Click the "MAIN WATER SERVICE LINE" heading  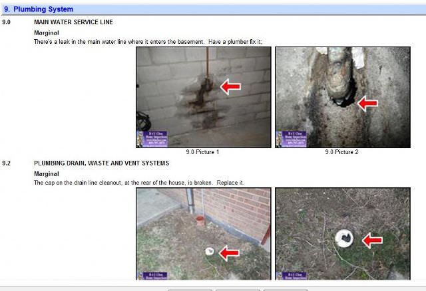tap(73, 22)
